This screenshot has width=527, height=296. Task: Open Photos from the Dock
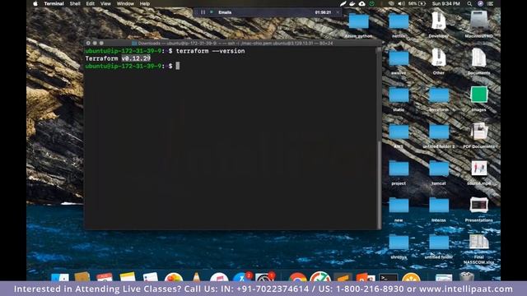click(174, 277)
